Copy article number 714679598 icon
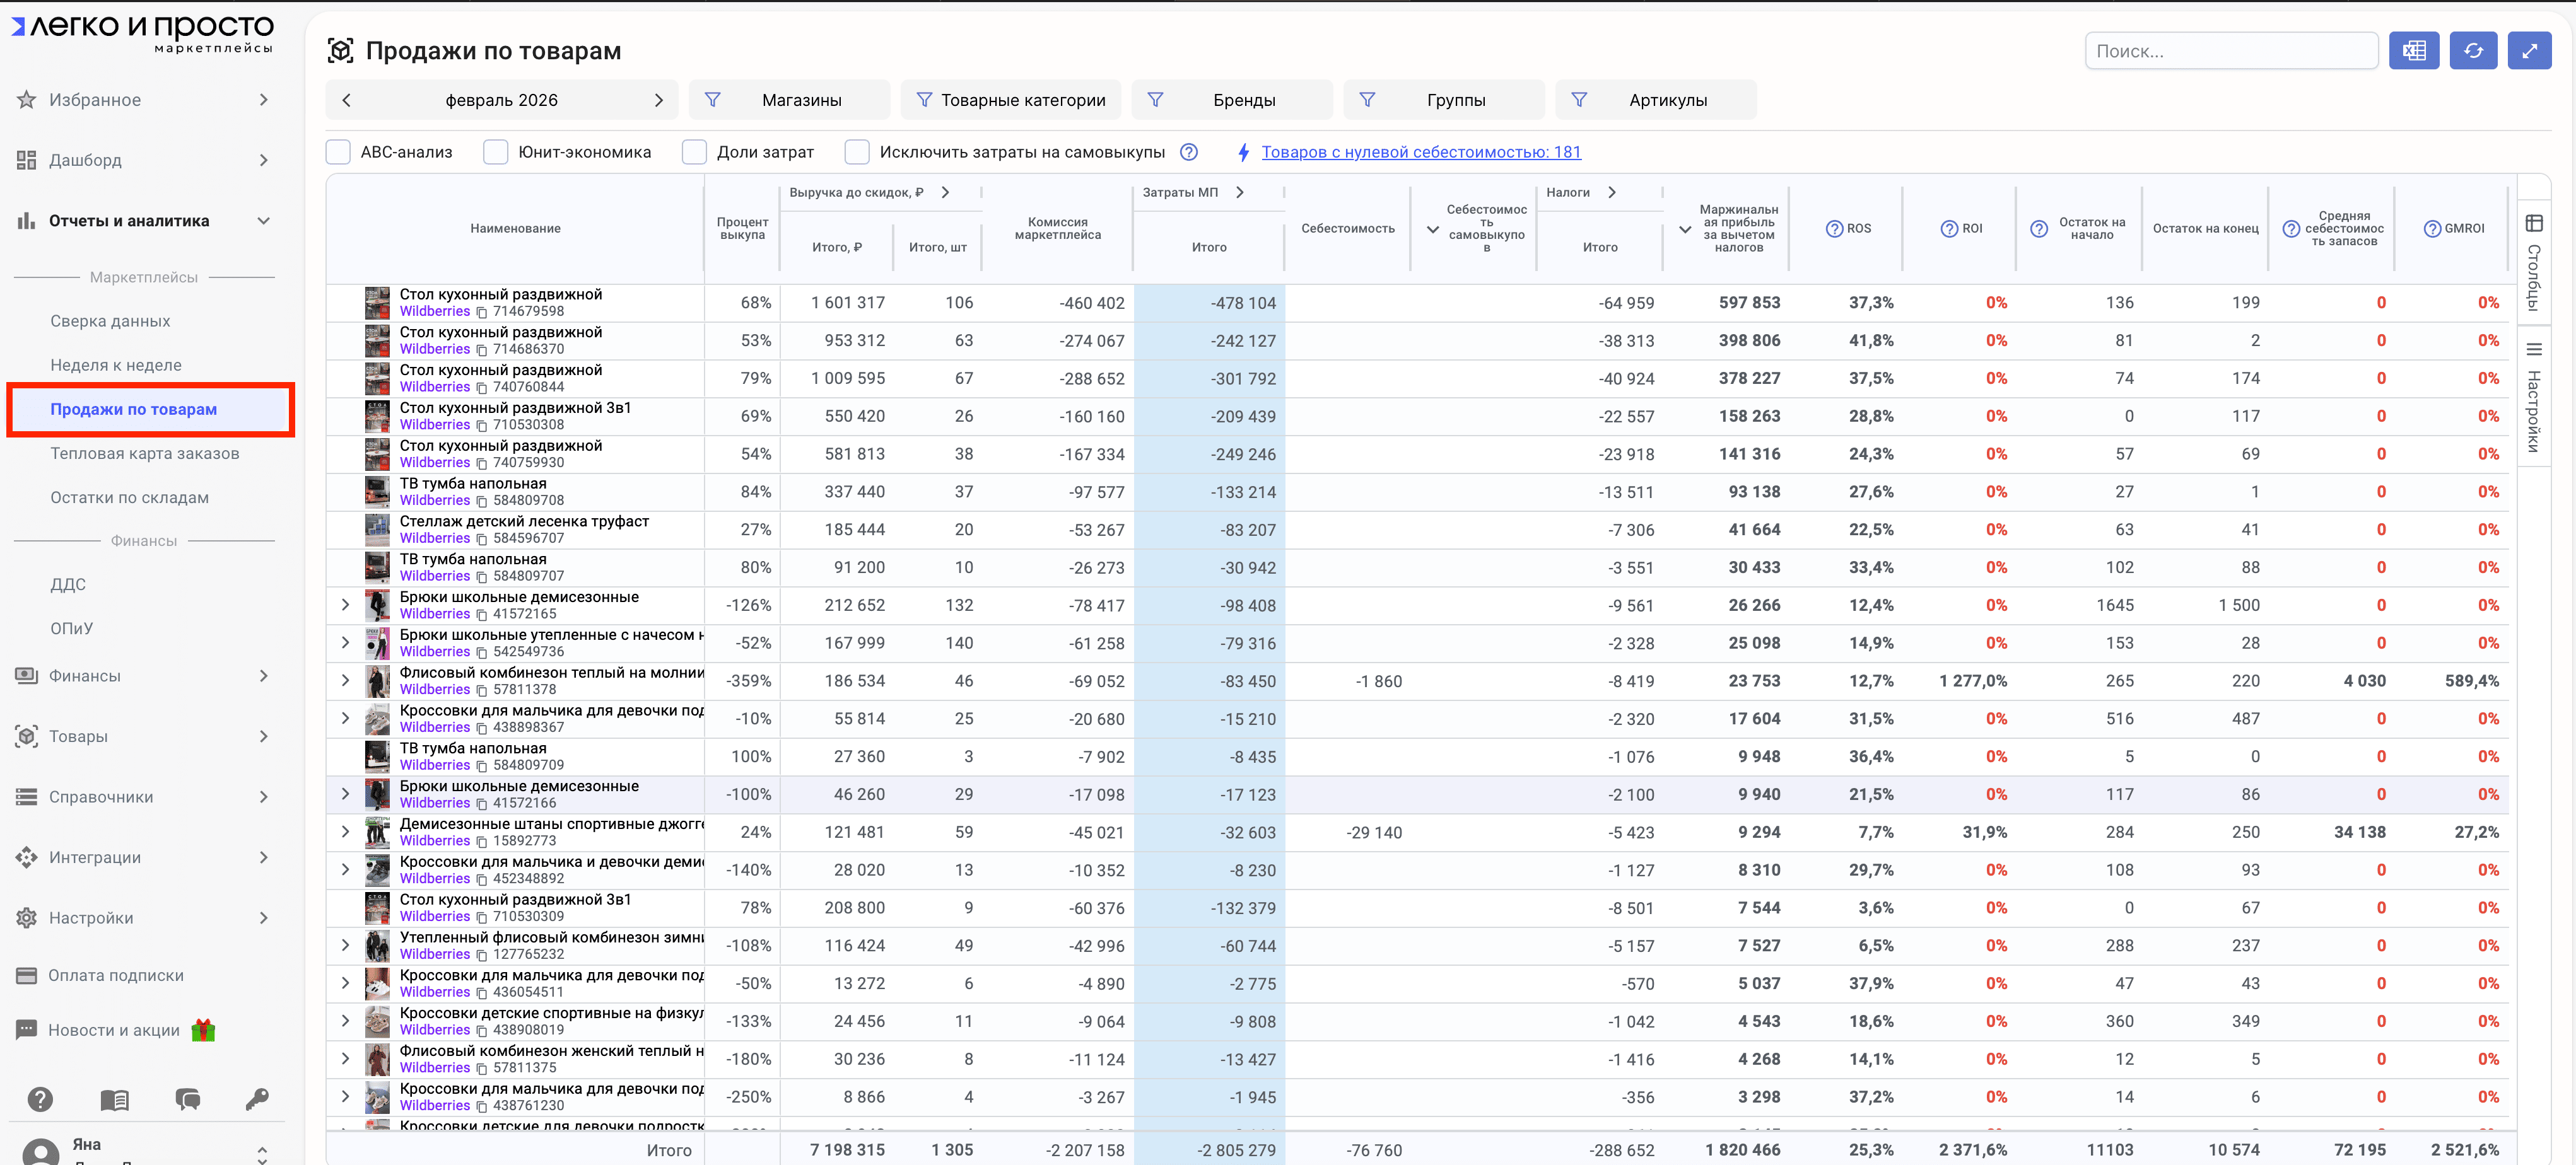The image size is (2576, 1165). (481, 311)
